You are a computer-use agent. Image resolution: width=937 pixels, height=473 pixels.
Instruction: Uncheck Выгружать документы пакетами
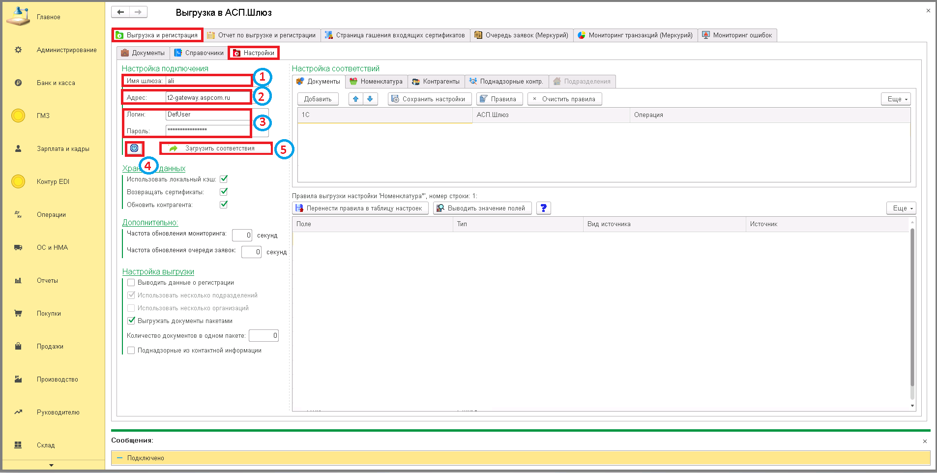[x=131, y=321]
